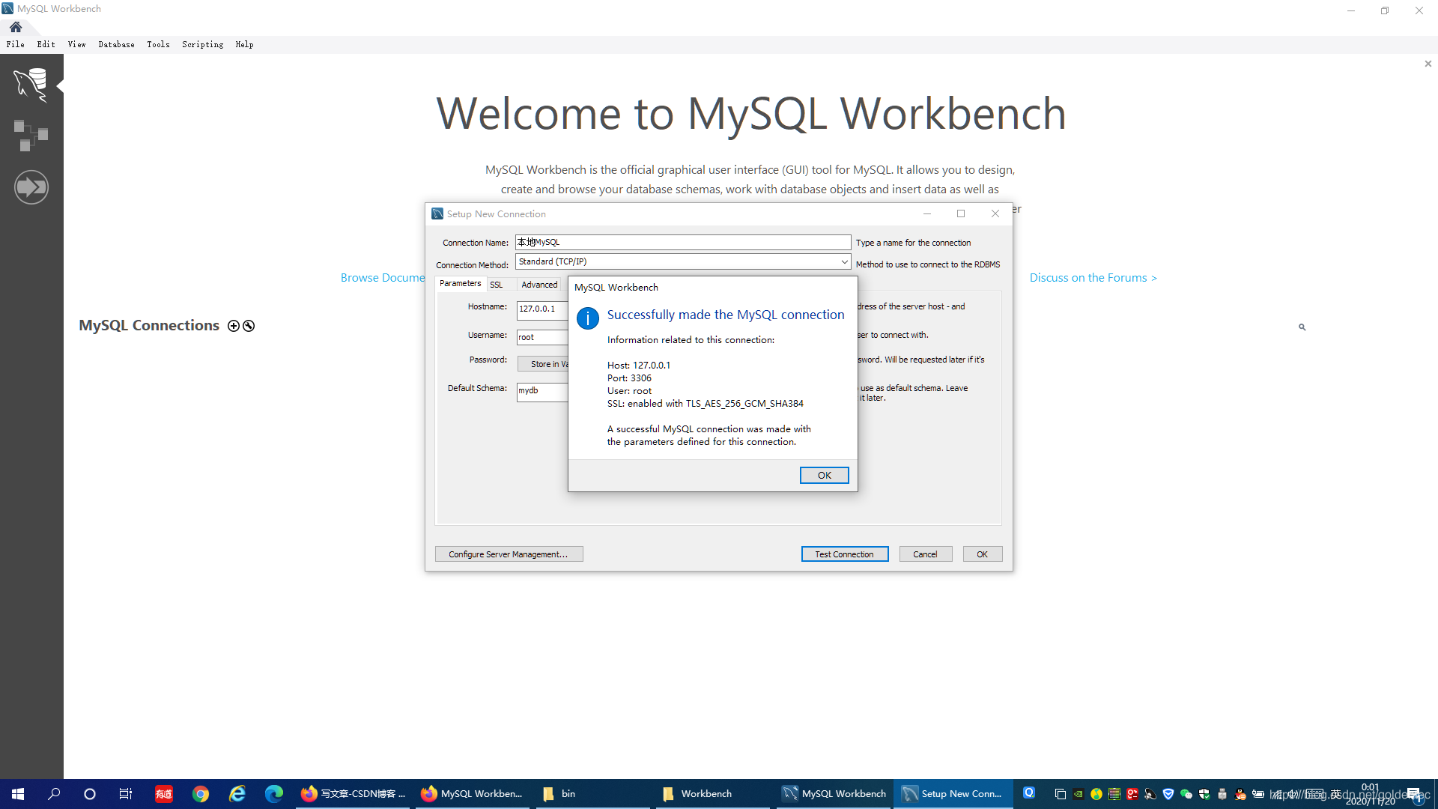Open Discuss on the Forums link
1438x809 pixels.
click(1093, 278)
